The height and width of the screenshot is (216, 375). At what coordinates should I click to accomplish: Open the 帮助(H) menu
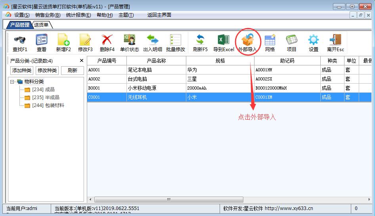[x=105, y=15]
